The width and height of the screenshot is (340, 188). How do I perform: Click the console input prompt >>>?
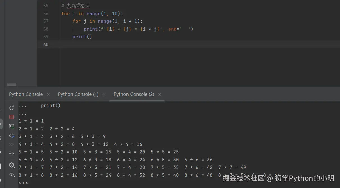[24, 183]
